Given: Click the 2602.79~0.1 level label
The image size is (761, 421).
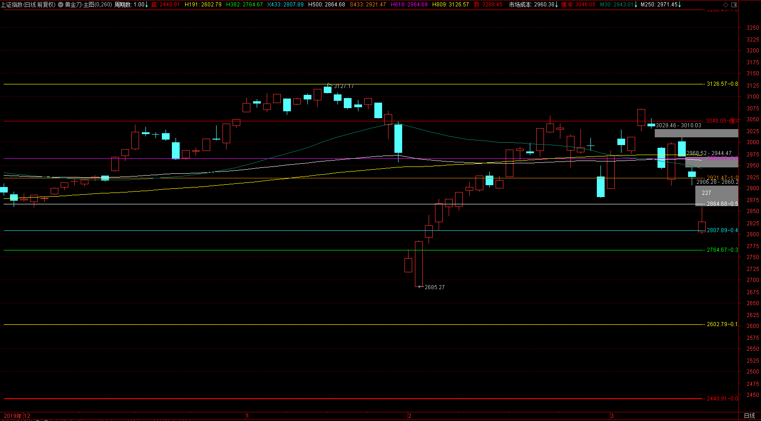Looking at the screenshot, I should pyautogui.click(x=722, y=324).
